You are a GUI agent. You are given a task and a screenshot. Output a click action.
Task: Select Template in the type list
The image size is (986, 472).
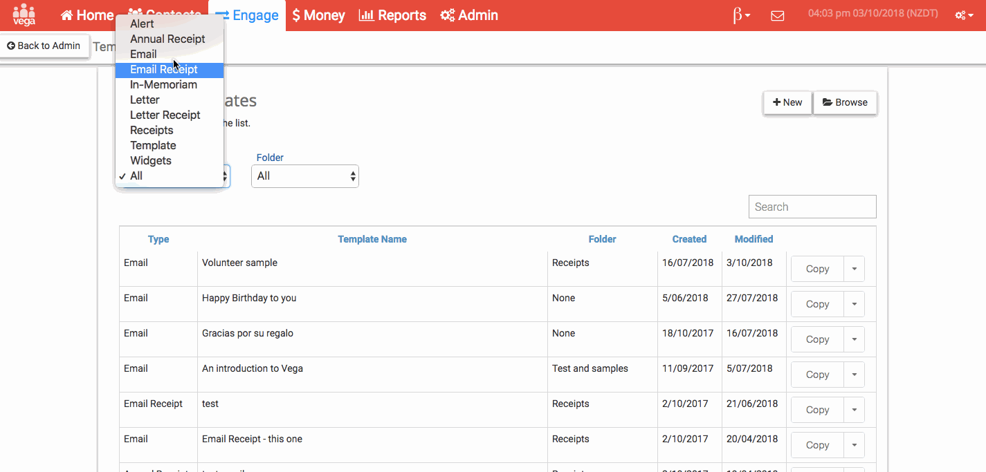click(170, 145)
